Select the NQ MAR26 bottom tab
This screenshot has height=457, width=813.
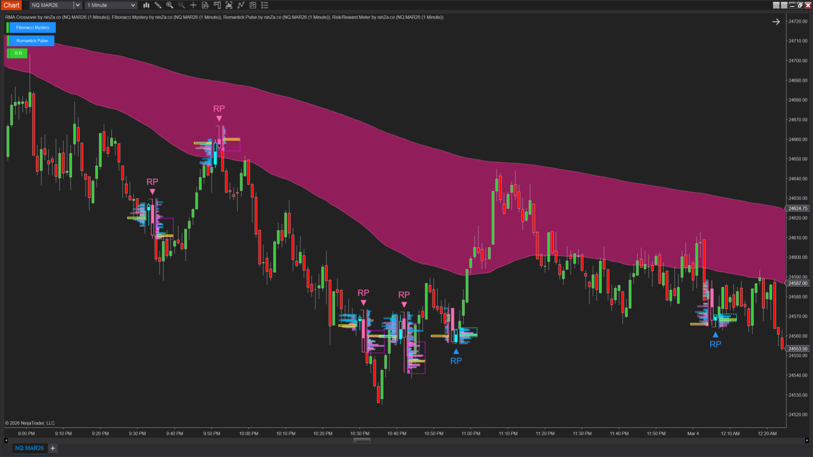point(29,448)
